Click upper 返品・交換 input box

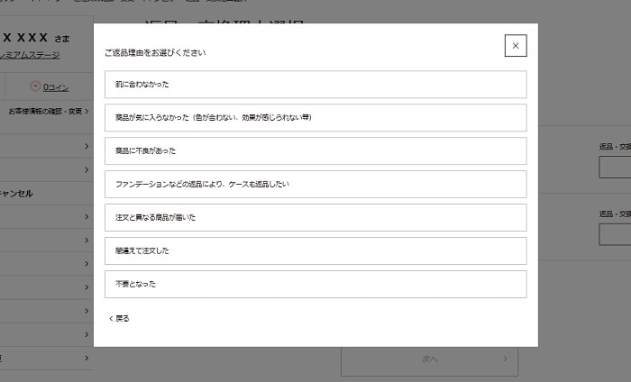click(x=615, y=168)
